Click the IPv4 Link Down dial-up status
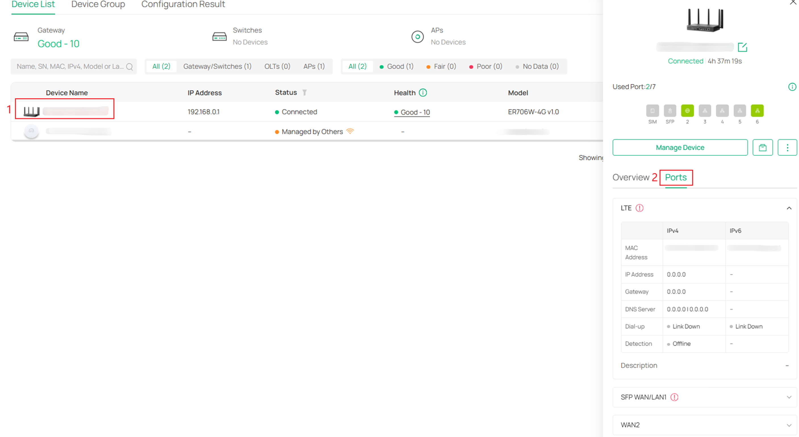Viewport: 799px width, 437px height. tap(683, 326)
